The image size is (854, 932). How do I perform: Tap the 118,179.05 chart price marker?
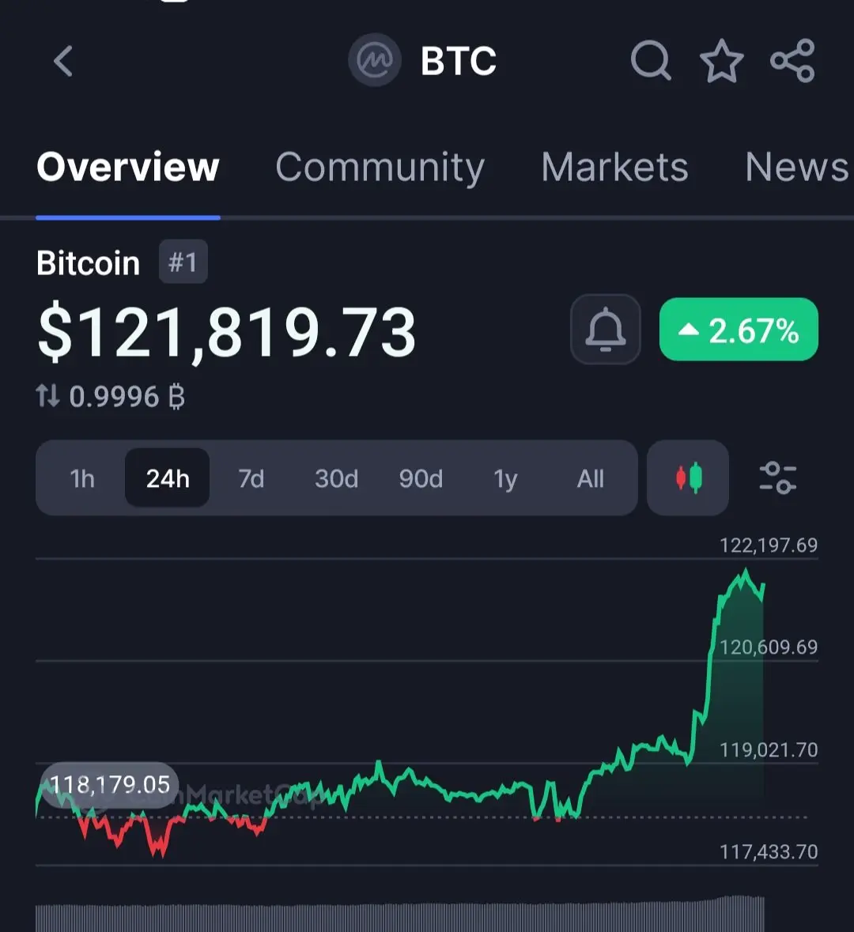click(x=109, y=785)
